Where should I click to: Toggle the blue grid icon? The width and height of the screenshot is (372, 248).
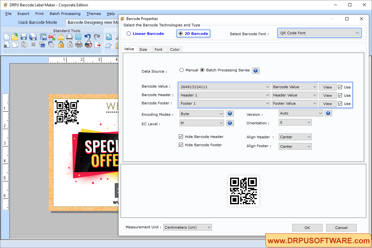78,37
